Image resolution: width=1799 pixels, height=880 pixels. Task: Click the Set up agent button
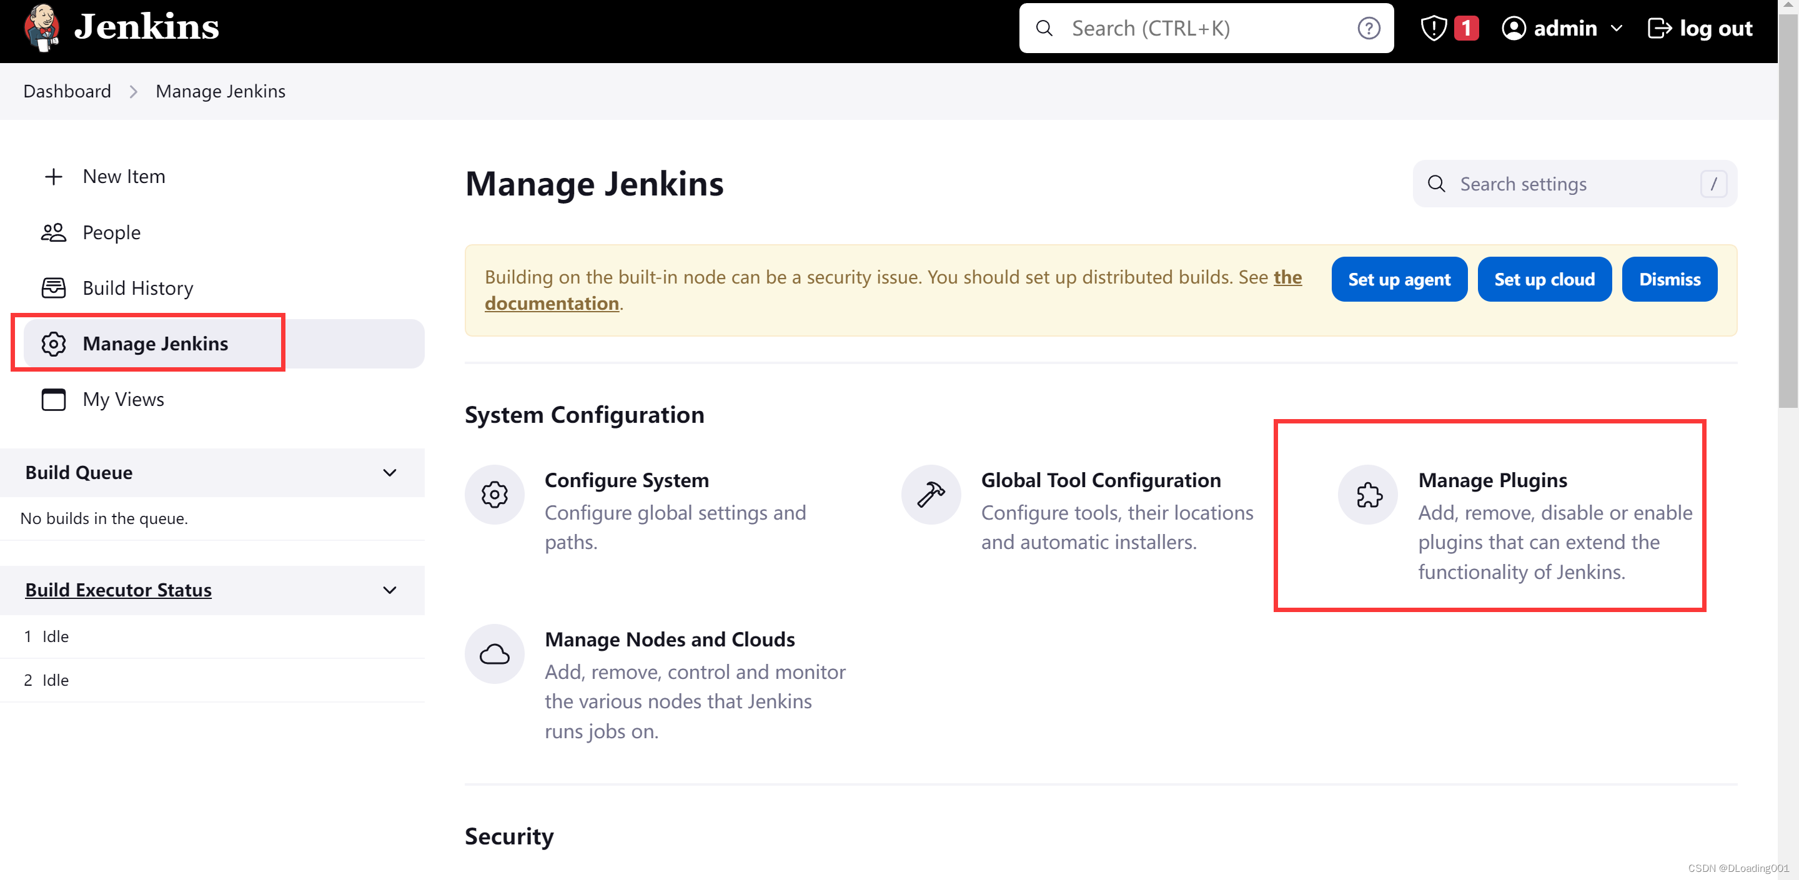coord(1399,279)
